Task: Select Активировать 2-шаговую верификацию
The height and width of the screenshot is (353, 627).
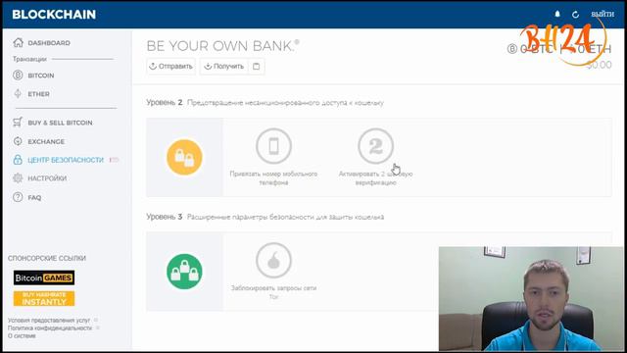Action: 375,178
